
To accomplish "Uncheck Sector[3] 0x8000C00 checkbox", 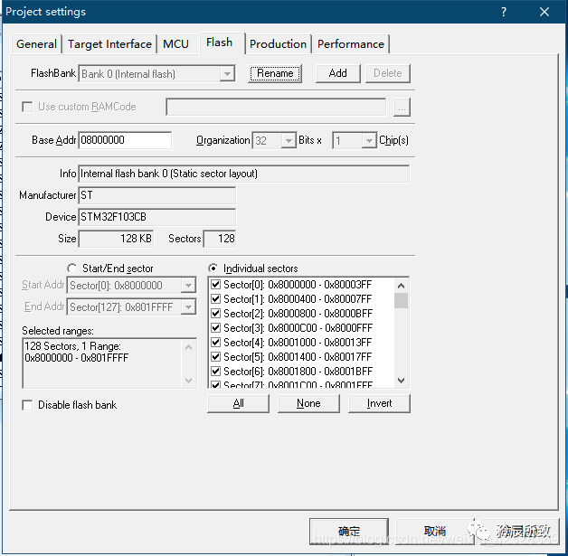I will tap(215, 328).
